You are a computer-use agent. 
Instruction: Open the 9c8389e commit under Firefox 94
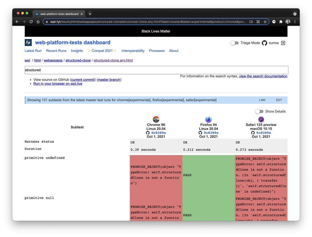click(211, 133)
